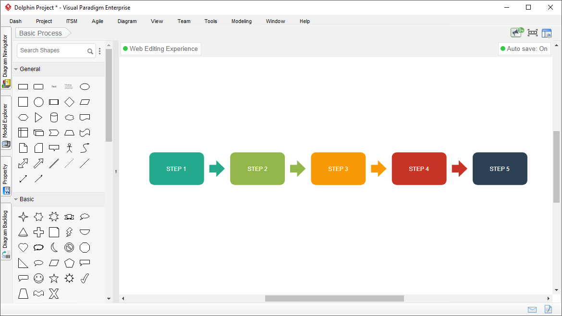This screenshot has height=316, width=562.
Task: Select the triangle play-shaped icon
Action: click(38, 118)
